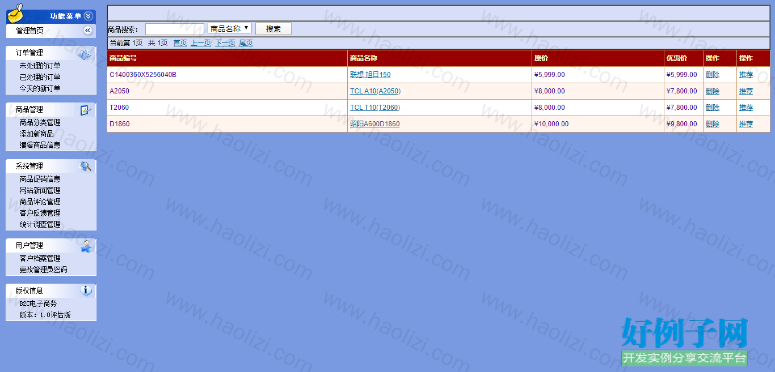Screen dimensions: 775x372
Task: Open 客户档案管理
Action: click(x=40, y=258)
